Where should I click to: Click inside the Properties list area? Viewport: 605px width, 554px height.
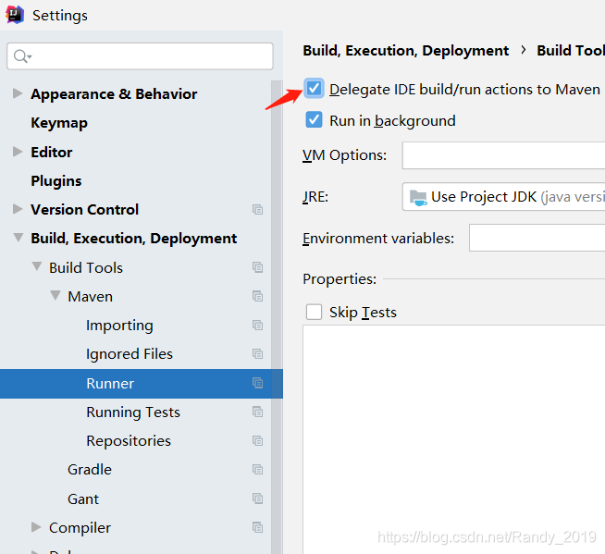click(453, 439)
